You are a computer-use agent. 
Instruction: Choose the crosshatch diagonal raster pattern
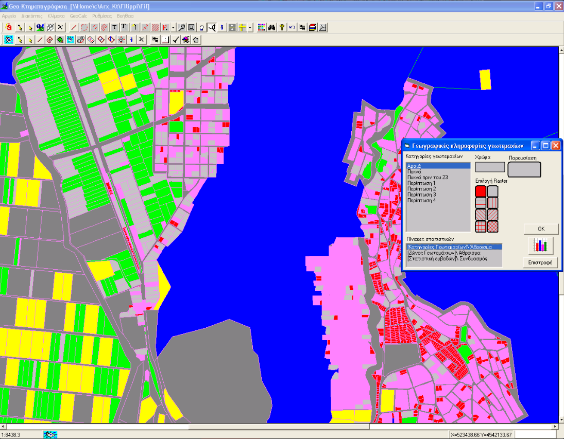[493, 226]
